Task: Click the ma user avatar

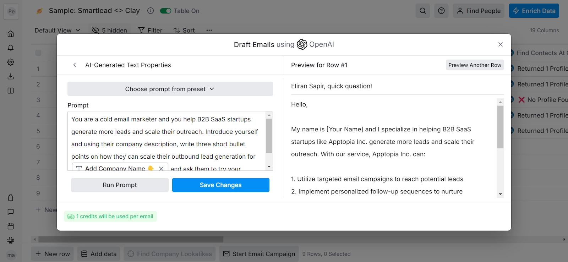Action: pos(11,255)
